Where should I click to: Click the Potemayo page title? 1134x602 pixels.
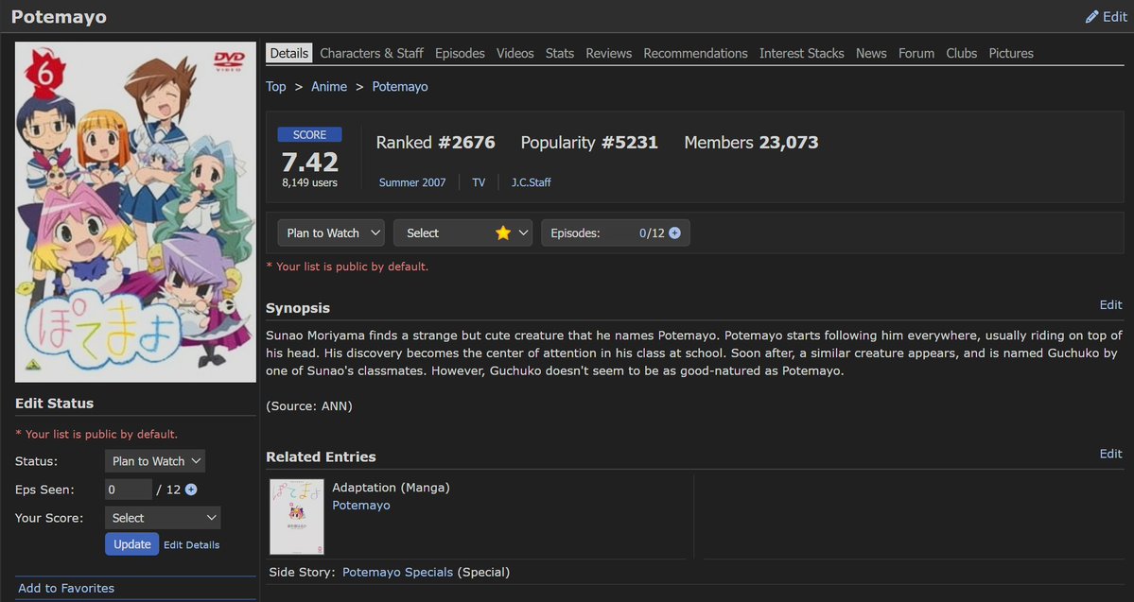(59, 17)
